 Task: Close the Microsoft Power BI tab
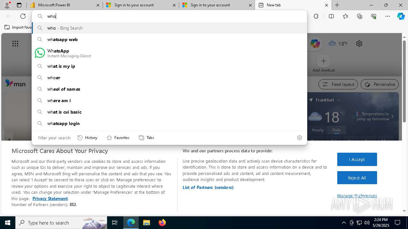[98, 5]
